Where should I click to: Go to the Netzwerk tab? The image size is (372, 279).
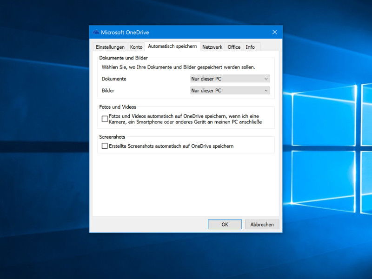(x=213, y=47)
